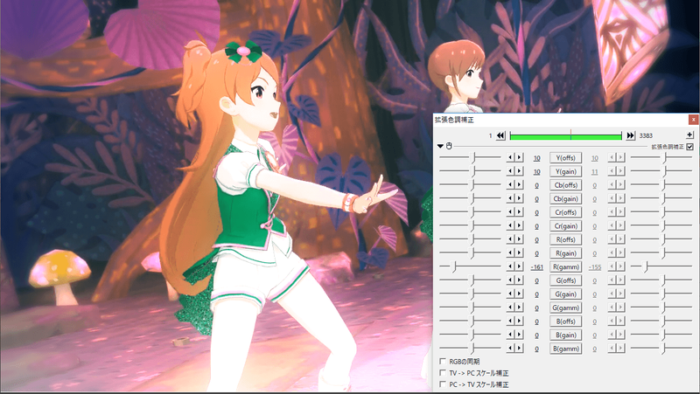Click the R(gamm) button
Image resolution: width=700 pixels, height=394 pixels.
pyautogui.click(x=565, y=267)
